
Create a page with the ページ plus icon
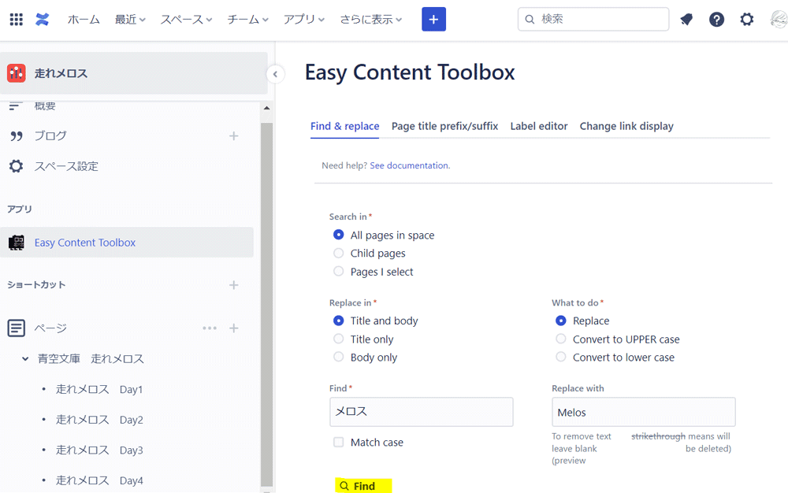point(234,328)
